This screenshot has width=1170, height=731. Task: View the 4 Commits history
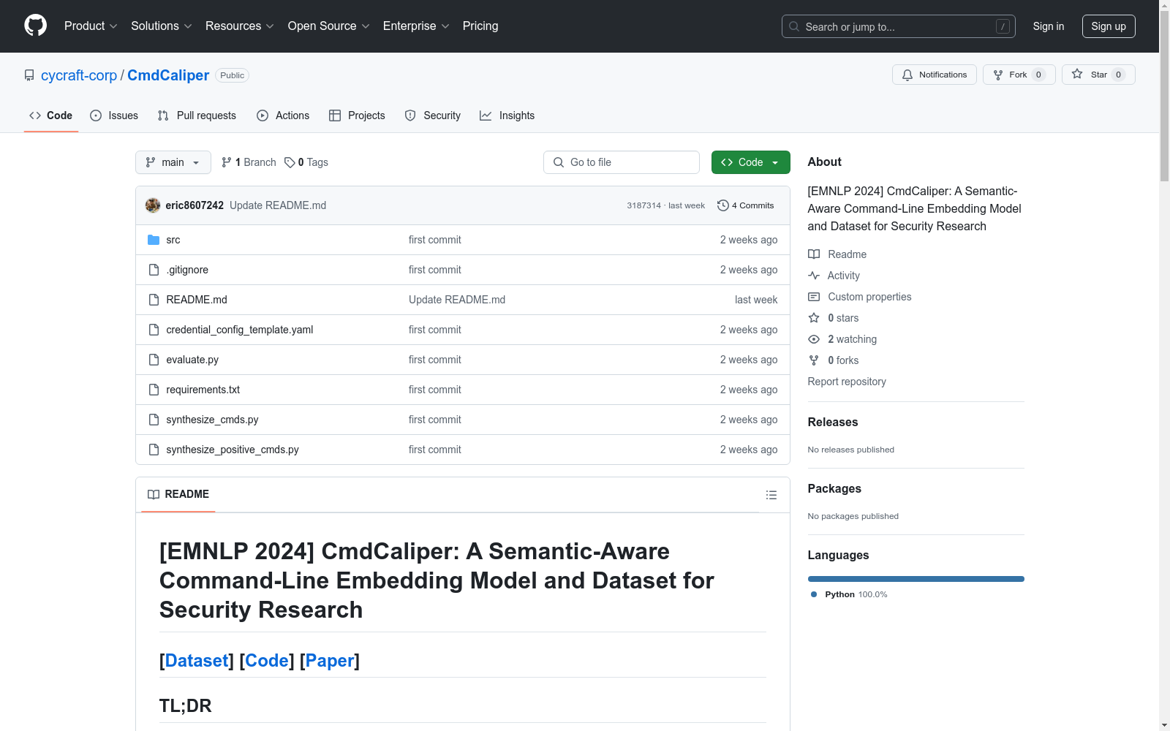[x=746, y=205]
